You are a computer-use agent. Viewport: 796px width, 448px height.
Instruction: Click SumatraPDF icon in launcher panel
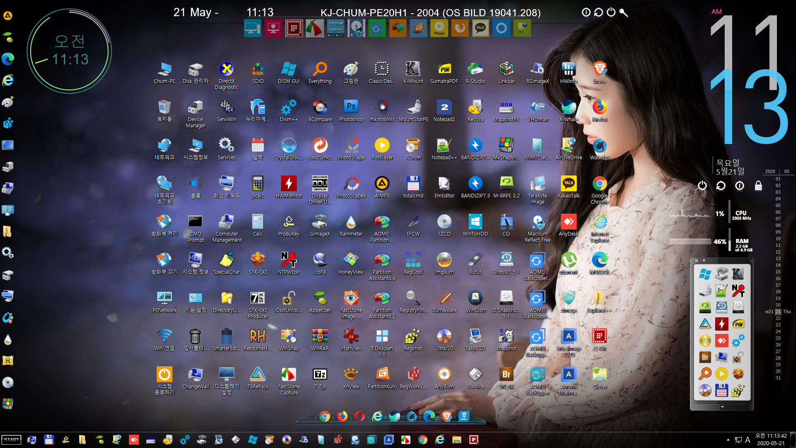coord(738,324)
